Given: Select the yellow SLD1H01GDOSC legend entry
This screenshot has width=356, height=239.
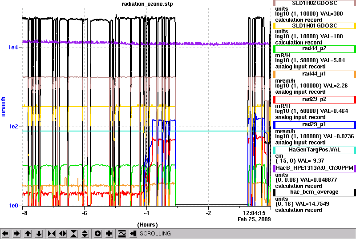Looking at the screenshot, I should (x=315, y=26).
